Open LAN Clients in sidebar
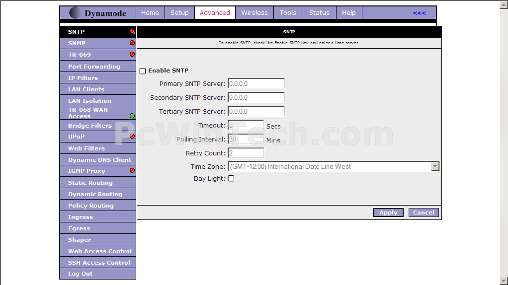The height and width of the screenshot is (285, 508). point(98,89)
